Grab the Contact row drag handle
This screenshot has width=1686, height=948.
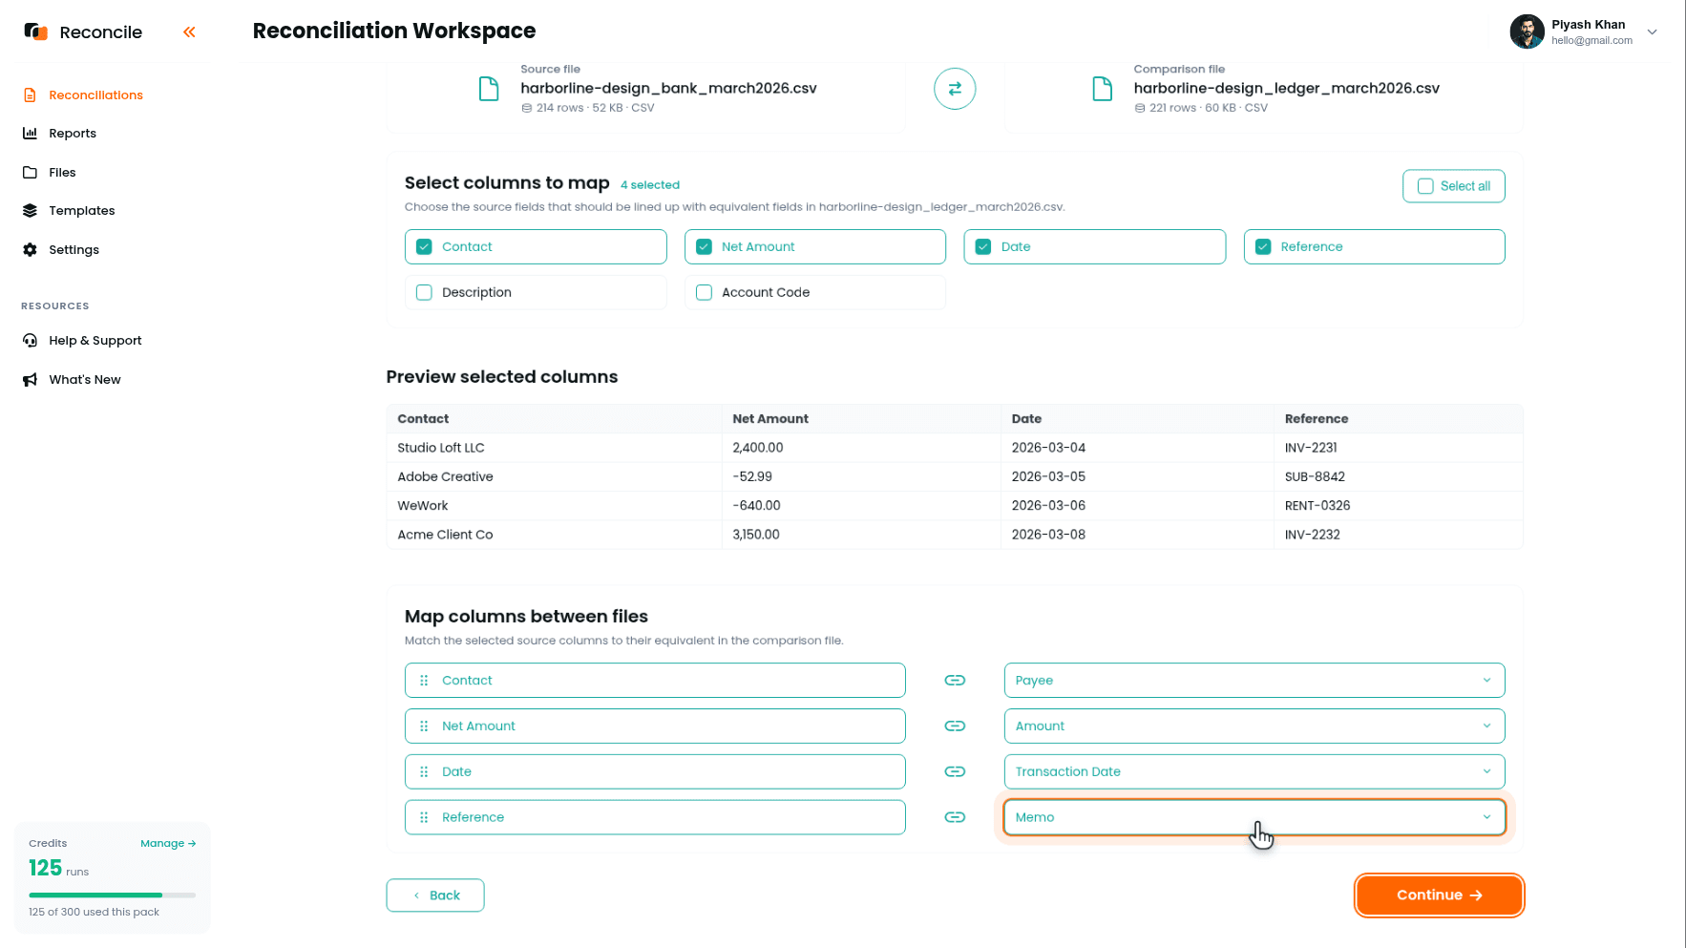[x=424, y=680]
